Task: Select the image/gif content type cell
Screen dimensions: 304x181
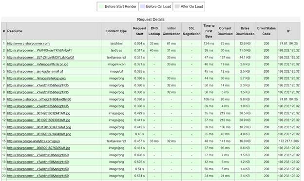Action: pyautogui.click(x=116, y=71)
